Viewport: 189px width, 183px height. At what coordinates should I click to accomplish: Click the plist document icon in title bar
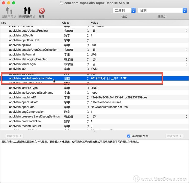61,3
